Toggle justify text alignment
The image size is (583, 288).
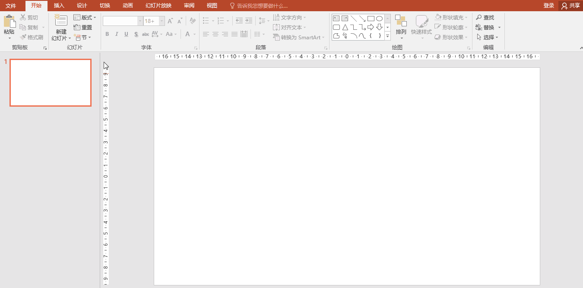234,34
